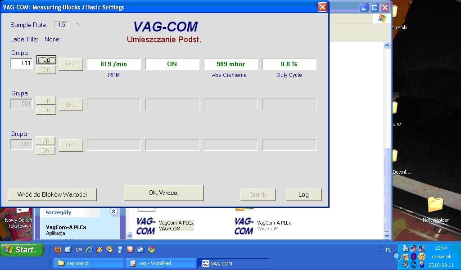Click the Dn button for Grupa 011
Screen dimensions: 461x270
(x=46, y=70)
